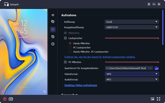Viewport: 165px width, 103px height.
Task: Pin the window on top
Action: tap(149, 4)
